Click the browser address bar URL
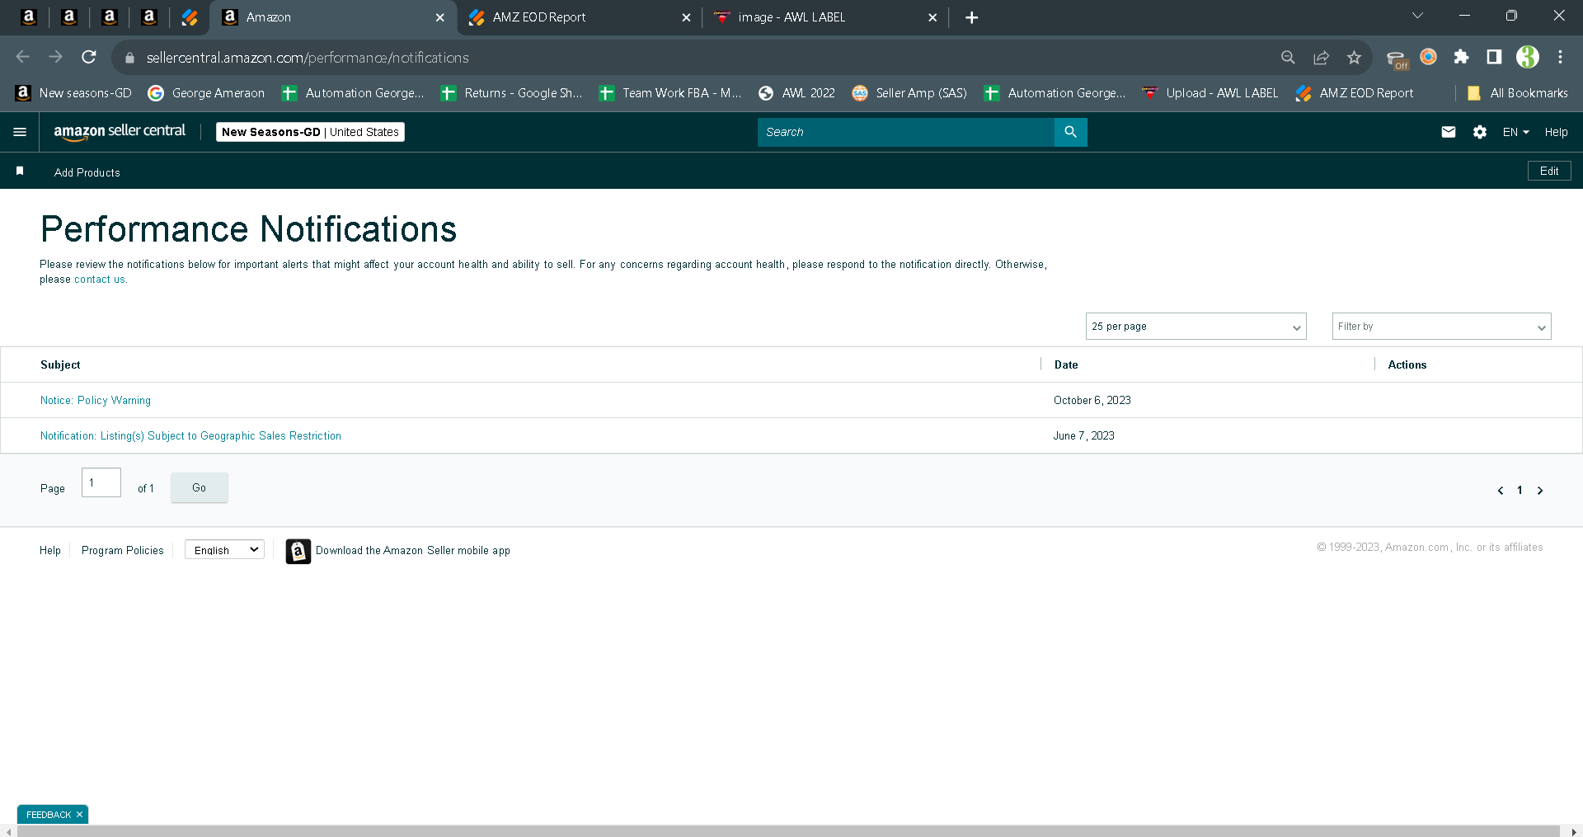The width and height of the screenshot is (1583, 837). pos(308,58)
